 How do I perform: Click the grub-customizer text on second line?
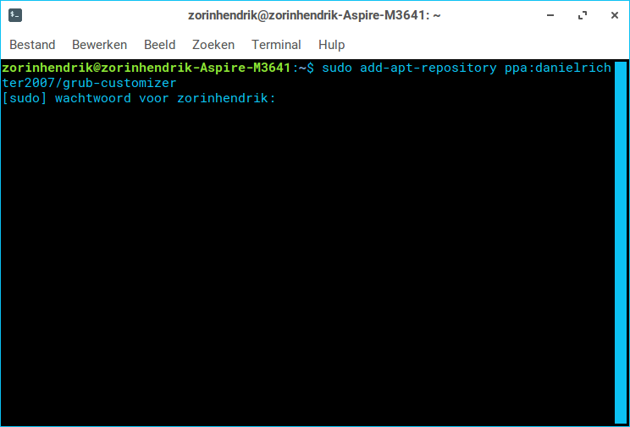pyautogui.click(x=119, y=83)
